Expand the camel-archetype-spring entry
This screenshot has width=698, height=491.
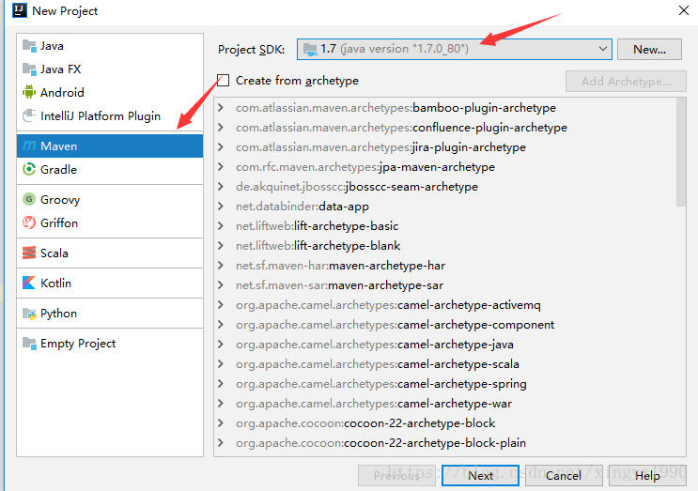(221, 384)
